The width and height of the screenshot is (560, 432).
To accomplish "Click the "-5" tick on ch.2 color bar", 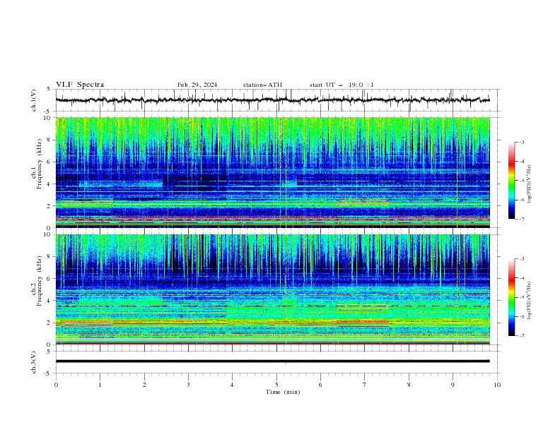I will (x=522, y=297).
